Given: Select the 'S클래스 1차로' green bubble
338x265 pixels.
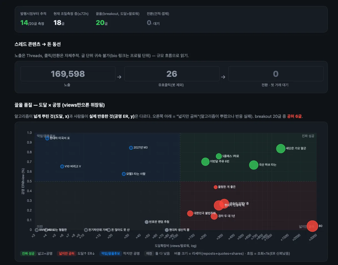Looking at the screenshot, I should pos(219,156).
